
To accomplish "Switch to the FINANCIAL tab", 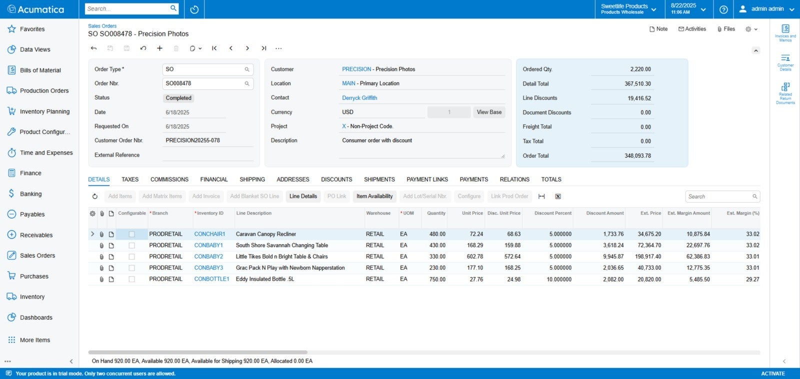I will point(214,179).
